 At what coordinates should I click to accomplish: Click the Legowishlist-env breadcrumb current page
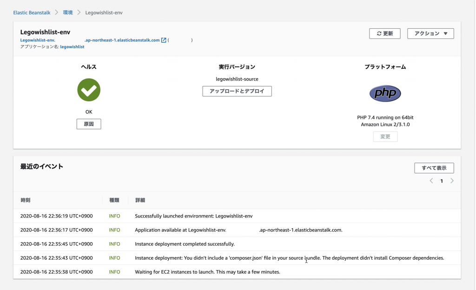[x=104, y=13]
